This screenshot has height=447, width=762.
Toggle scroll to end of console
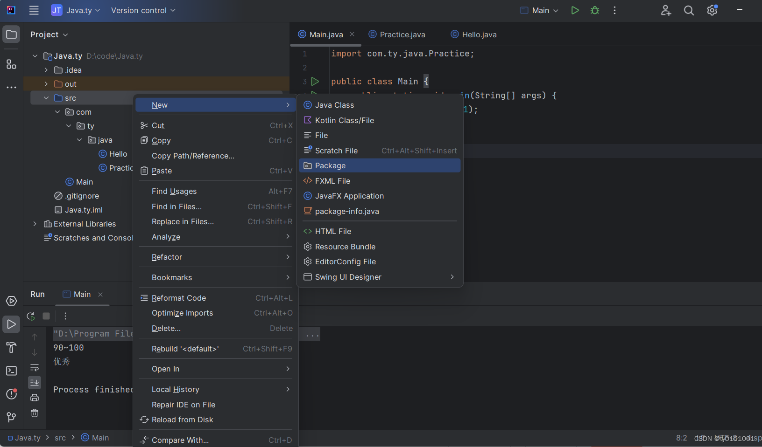[35, 383]
